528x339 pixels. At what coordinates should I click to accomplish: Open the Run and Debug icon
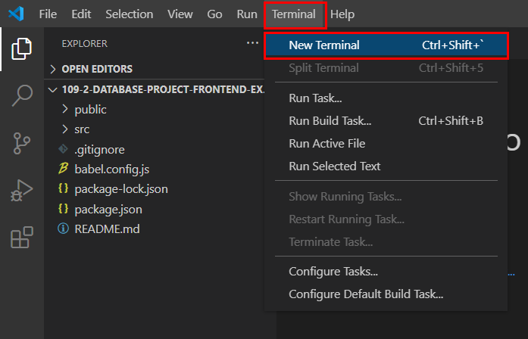tap(21, 190)
